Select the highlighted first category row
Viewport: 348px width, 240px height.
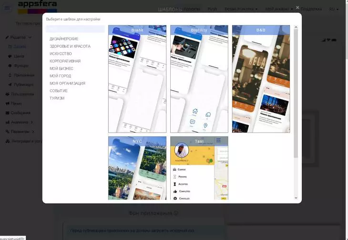pyautogui.click(x=75, y=29)
